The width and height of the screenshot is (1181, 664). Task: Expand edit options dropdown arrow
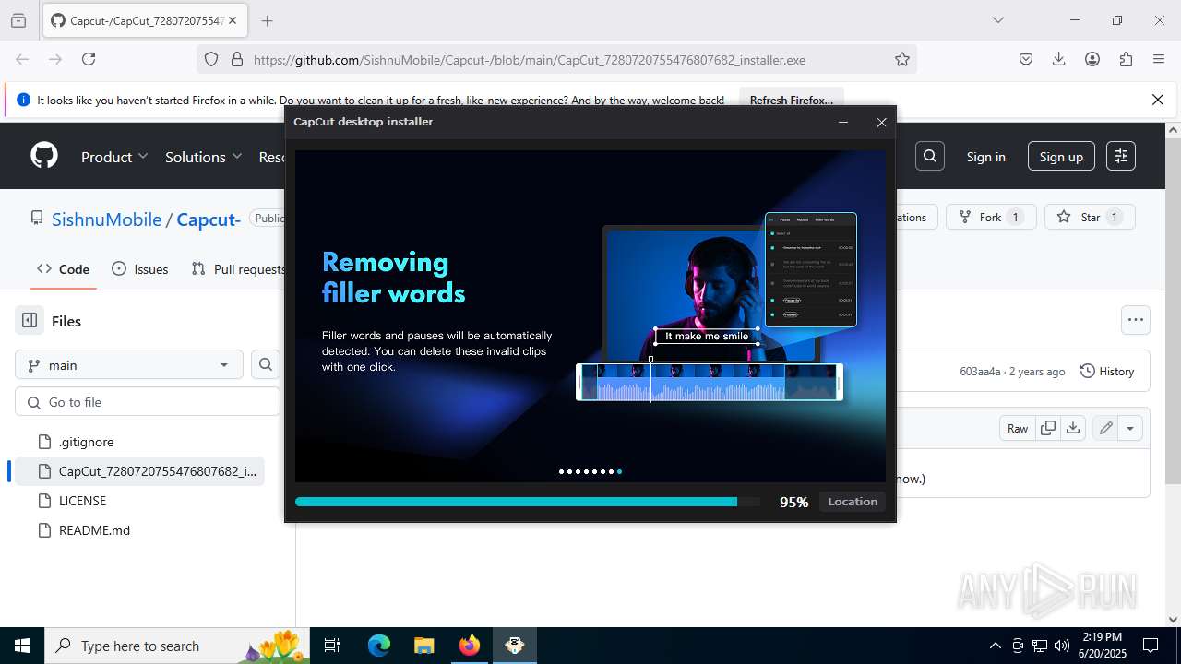point(1130,428)
